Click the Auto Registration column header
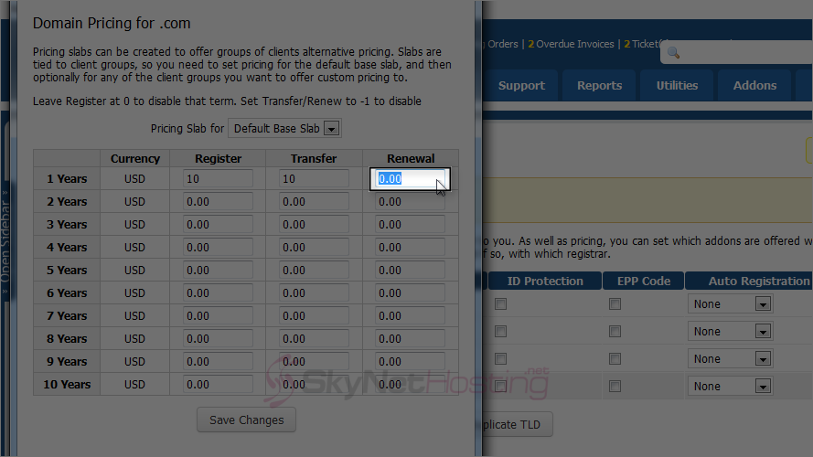813x457 pixels. (749, 281)
